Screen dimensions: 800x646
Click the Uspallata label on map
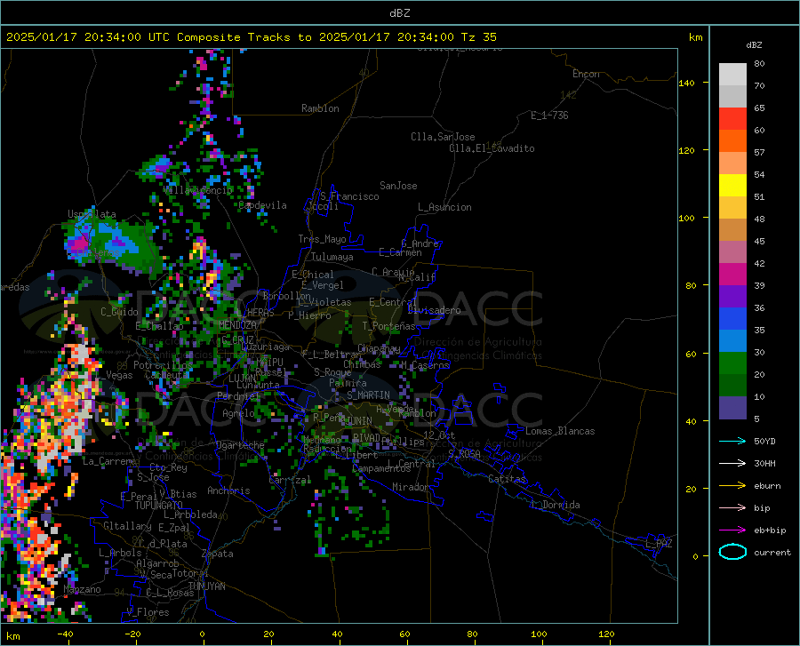click(92, 214)
